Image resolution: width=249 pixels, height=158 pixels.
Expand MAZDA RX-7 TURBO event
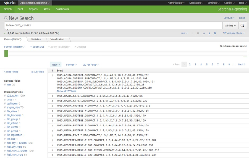tap(53, 135)
